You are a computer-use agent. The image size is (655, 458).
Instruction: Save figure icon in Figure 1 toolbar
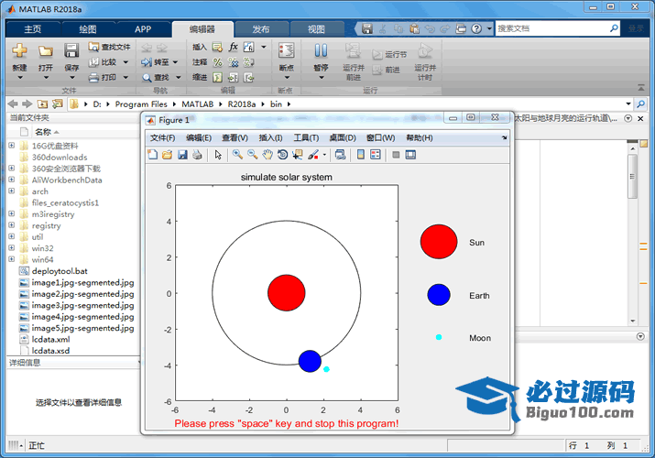click(182, 155)
